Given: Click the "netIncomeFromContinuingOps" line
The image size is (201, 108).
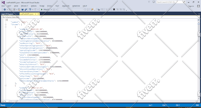Looking at the screenshot, I should (40, 67).
